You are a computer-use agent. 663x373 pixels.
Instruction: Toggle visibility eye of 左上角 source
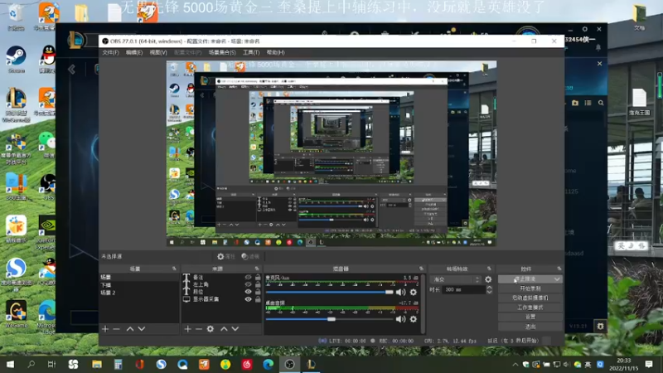[248, 284]
